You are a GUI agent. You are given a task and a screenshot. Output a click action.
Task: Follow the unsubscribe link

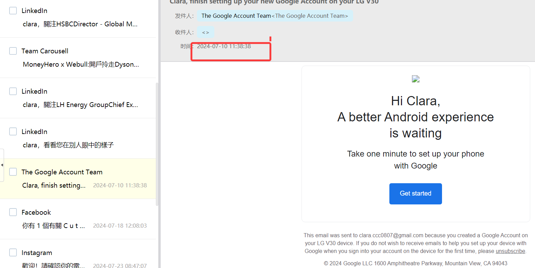pos(510,251)
